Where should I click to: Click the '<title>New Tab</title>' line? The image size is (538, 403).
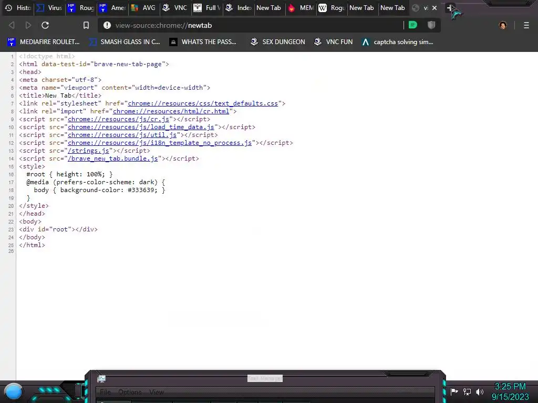60,96
